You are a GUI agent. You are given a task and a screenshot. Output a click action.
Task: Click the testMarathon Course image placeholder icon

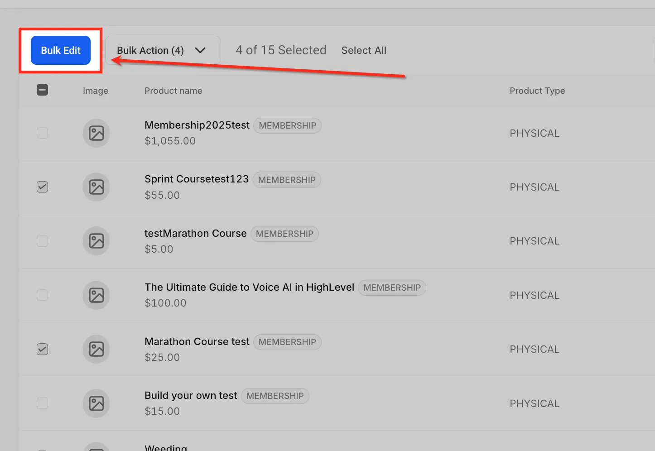(x=96, y=241)
